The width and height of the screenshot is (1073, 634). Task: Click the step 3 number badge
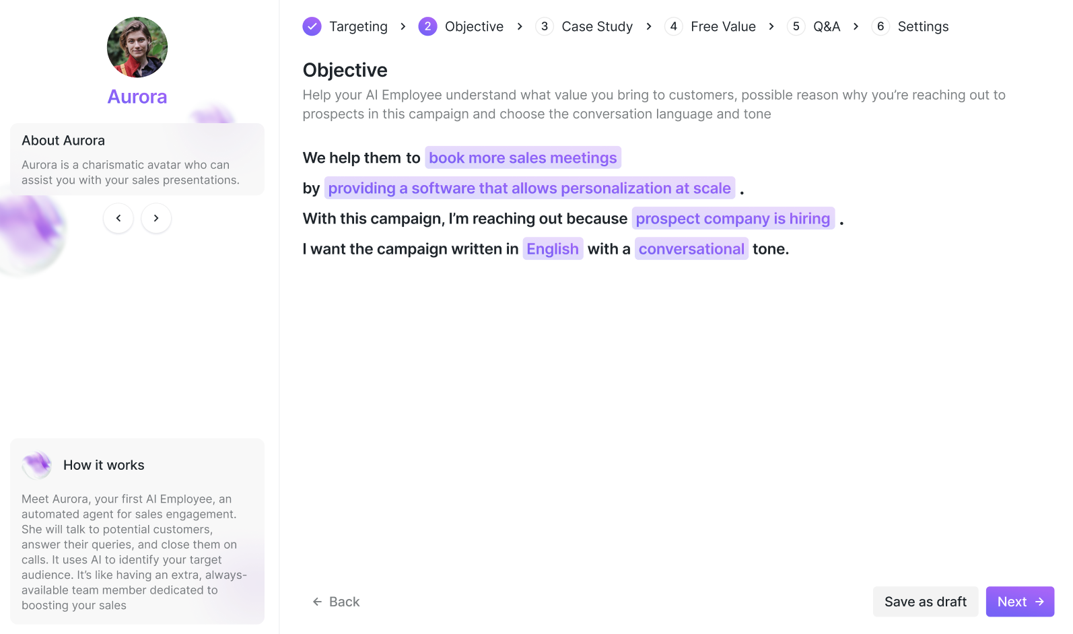545,26
